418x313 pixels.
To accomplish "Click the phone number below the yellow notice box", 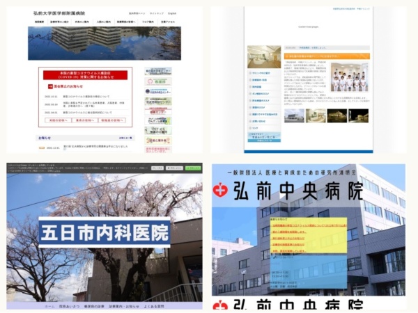I will pos(284,257).
